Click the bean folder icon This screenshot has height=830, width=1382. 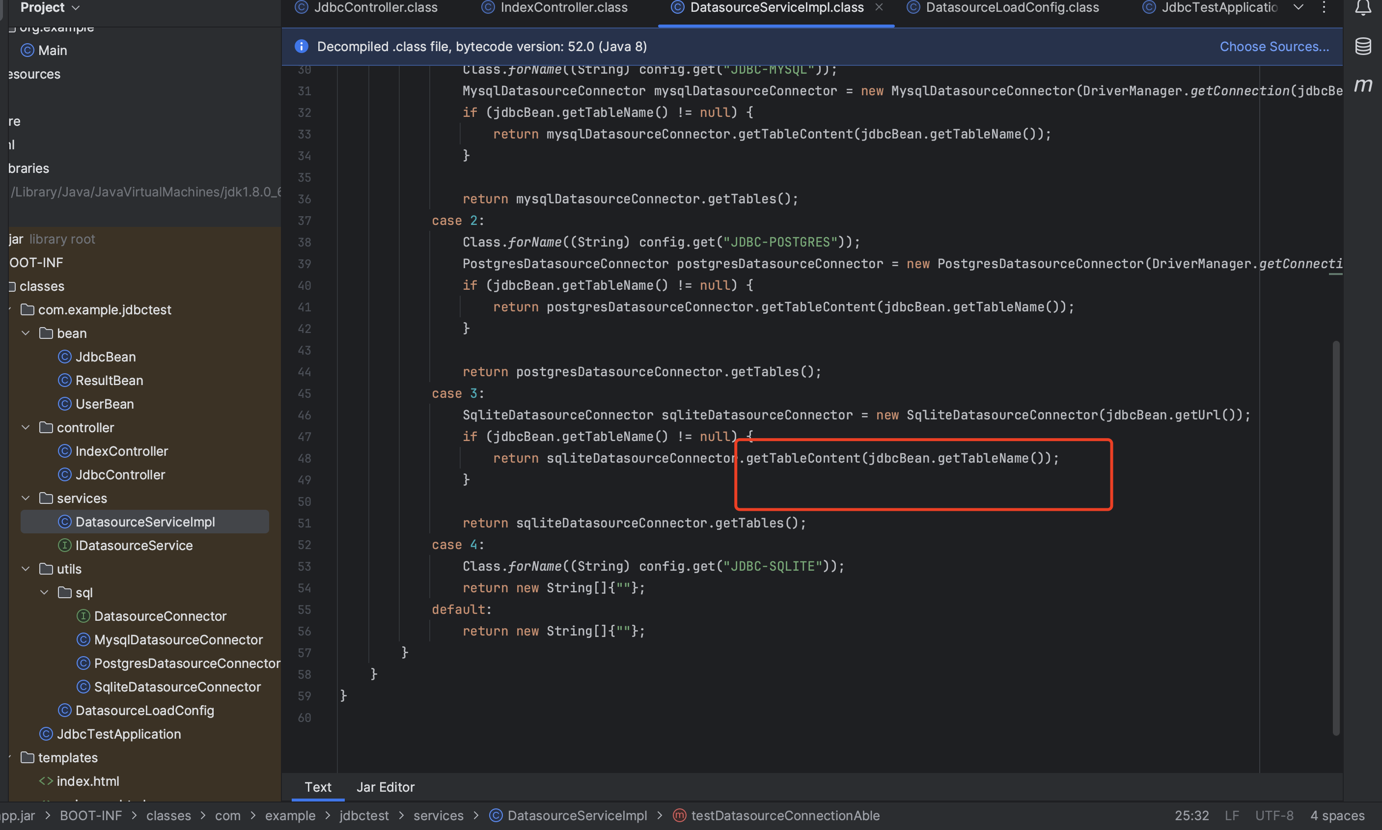point(47,333)
